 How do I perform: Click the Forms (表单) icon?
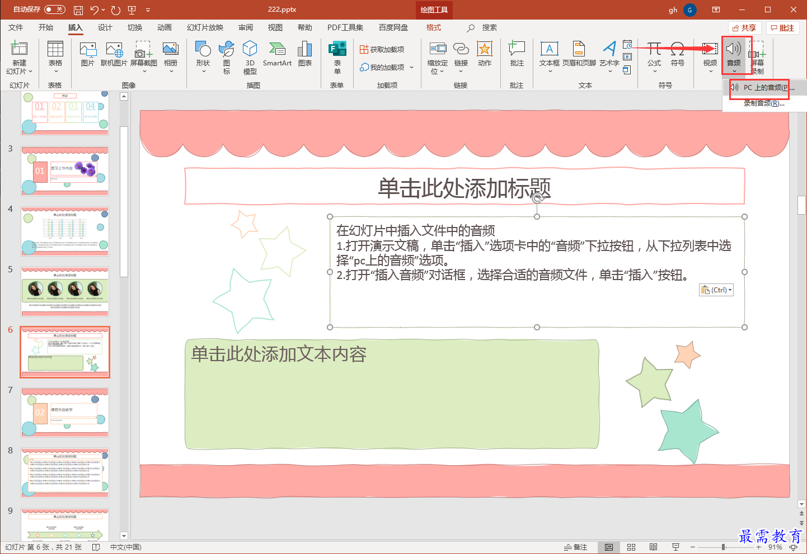[x=337, y=49]
